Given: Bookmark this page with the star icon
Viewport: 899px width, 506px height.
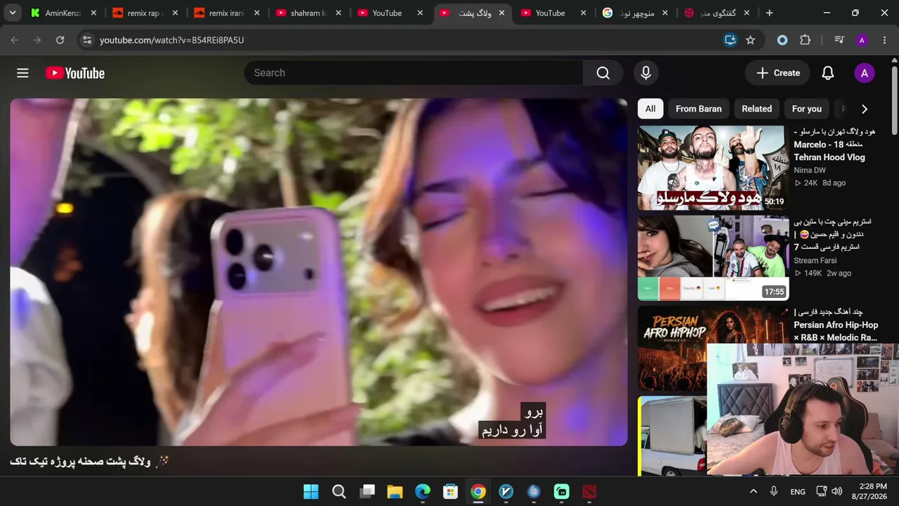Looking at the screenshot, I should coord(750,40).
